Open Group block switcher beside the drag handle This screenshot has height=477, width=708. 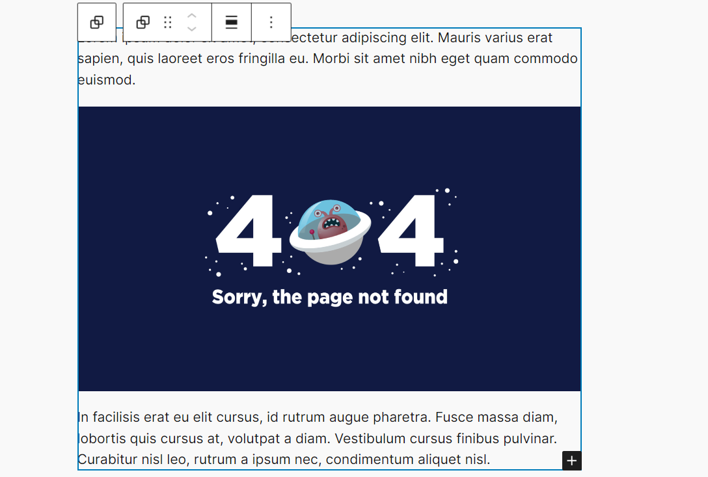click(143, 22)
